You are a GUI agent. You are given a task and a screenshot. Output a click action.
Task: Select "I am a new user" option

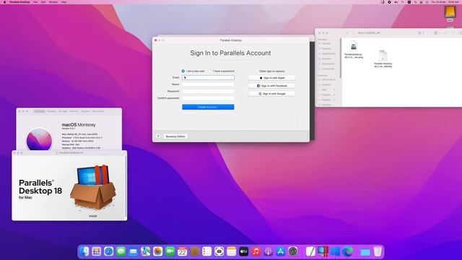tap(193, 71)
